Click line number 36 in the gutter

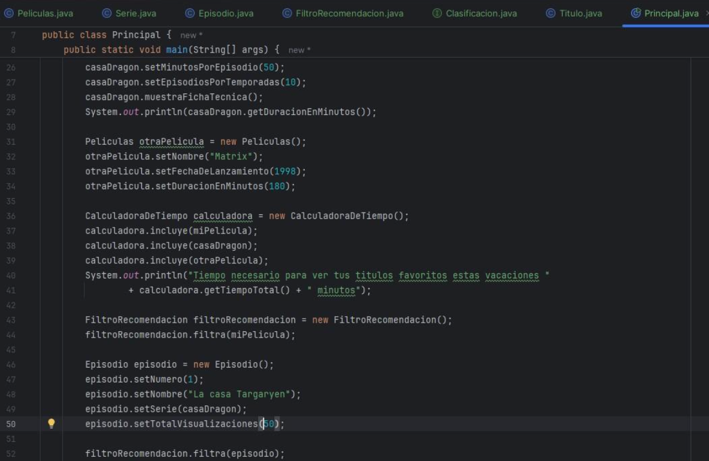pyautogui.click(x=11, y=216)
